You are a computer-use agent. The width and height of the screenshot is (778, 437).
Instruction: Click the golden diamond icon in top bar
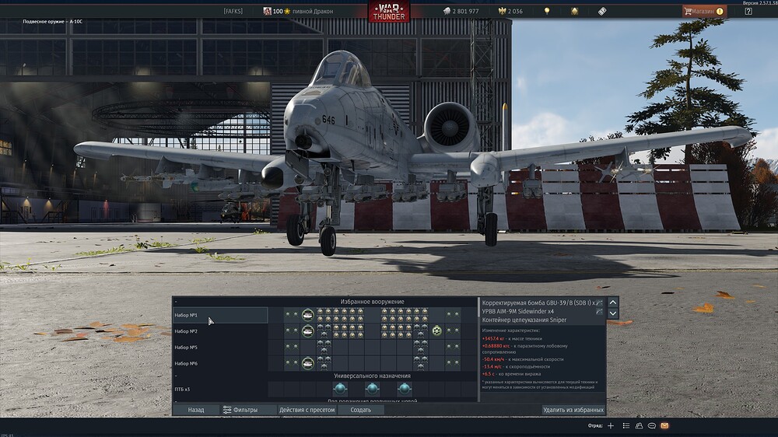[574, 11]
